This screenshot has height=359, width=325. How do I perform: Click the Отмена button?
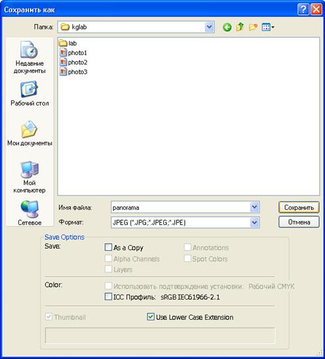[299, 222]
